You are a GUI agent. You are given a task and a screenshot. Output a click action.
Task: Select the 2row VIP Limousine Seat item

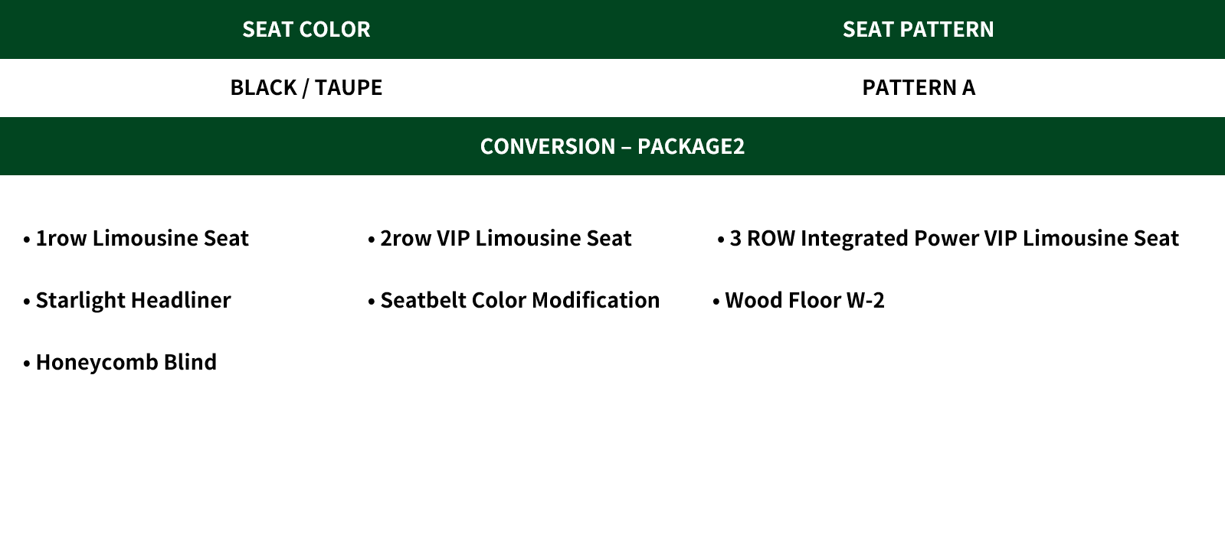[506, 238]
